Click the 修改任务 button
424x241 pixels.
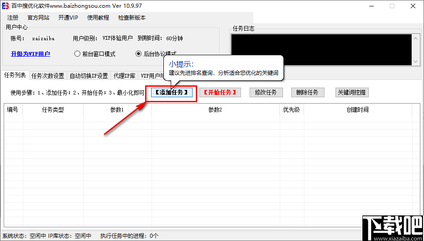coord(266,93)
